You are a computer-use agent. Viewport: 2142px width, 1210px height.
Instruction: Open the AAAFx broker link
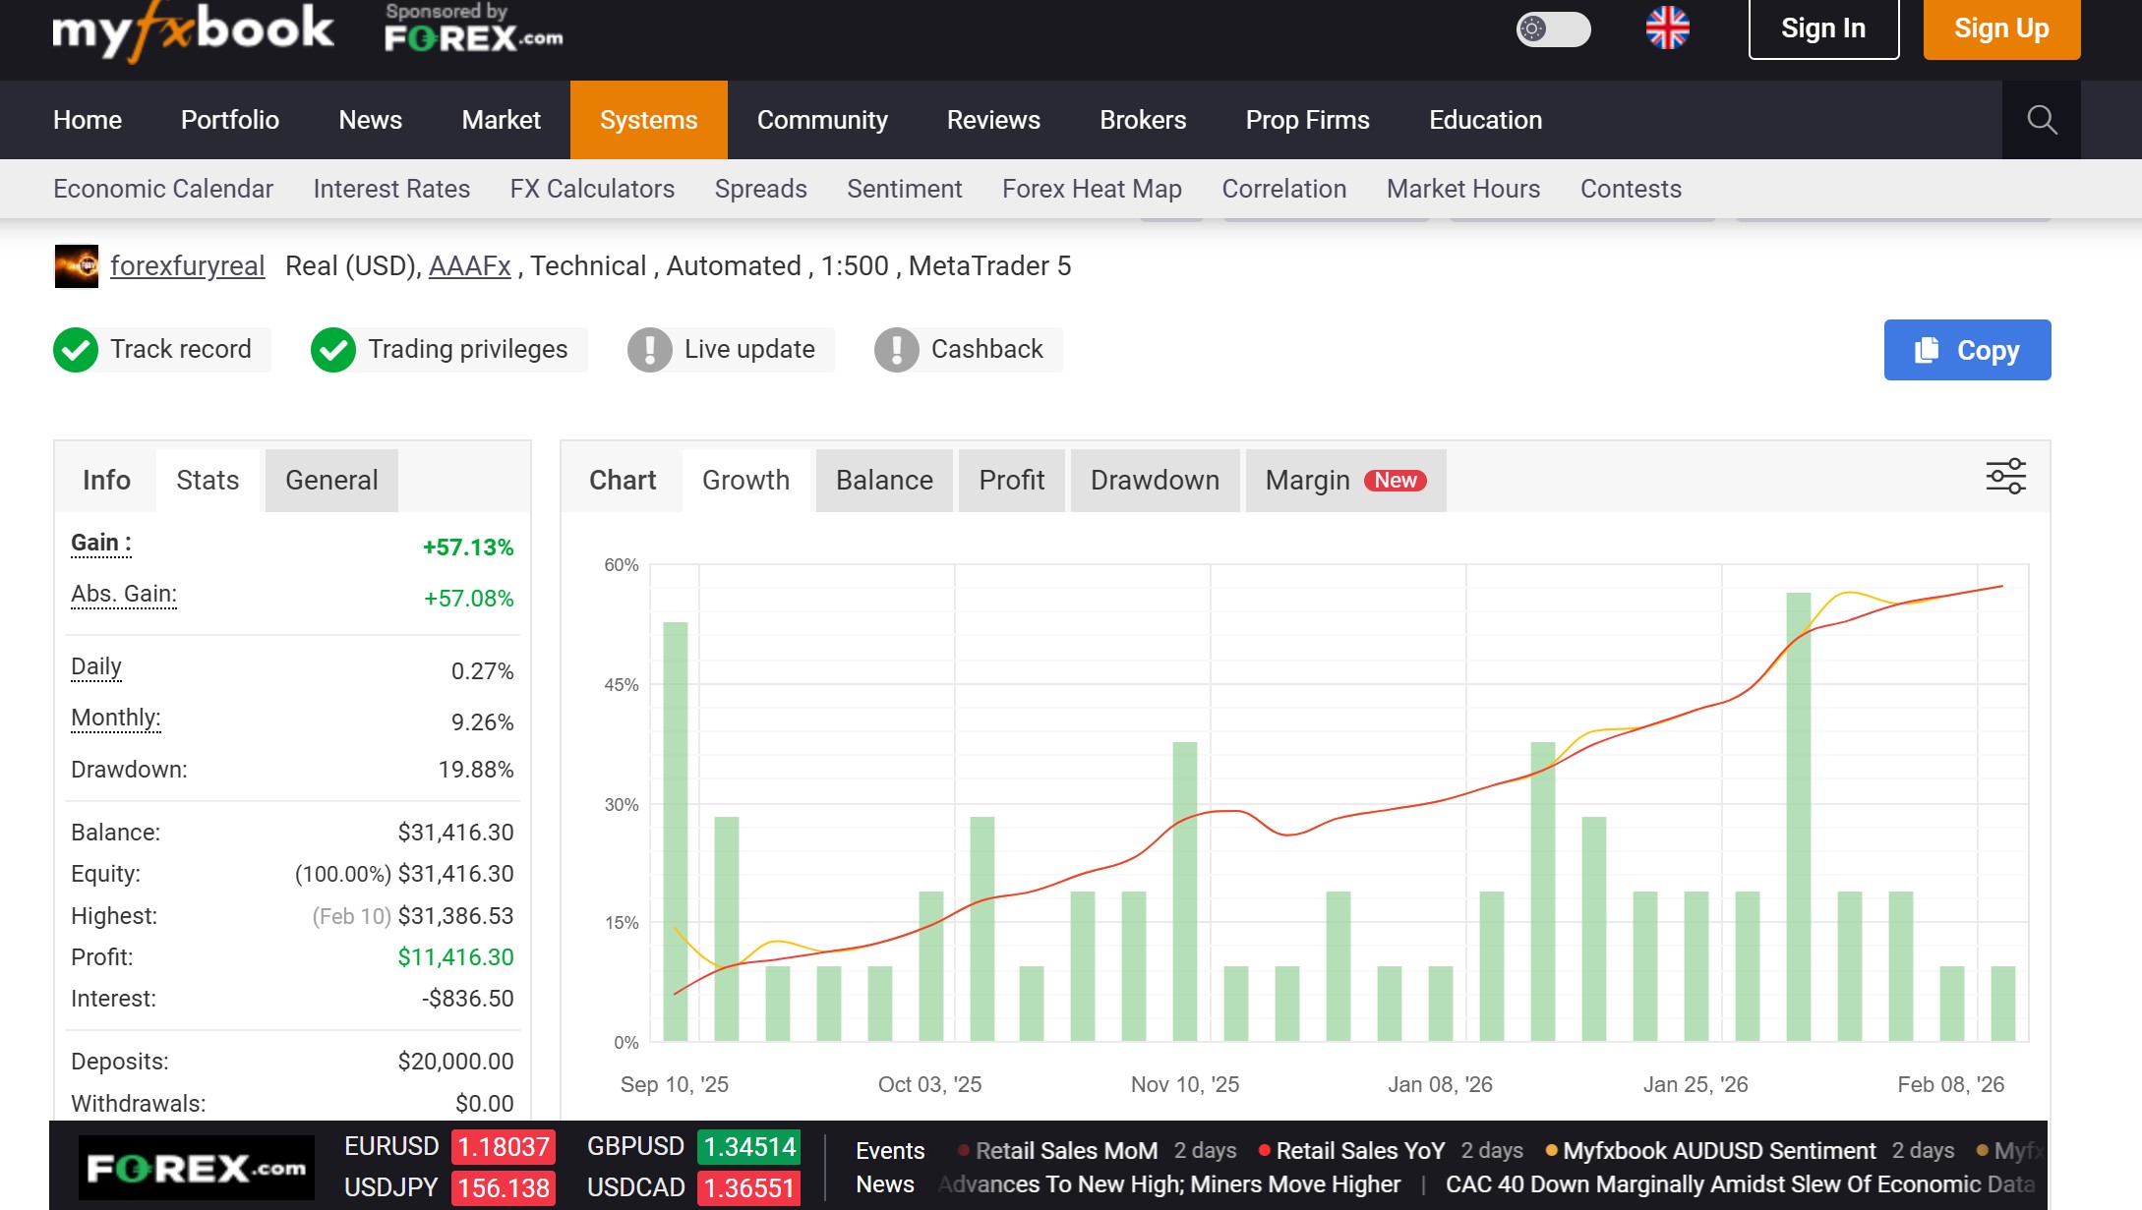point(470,266)
